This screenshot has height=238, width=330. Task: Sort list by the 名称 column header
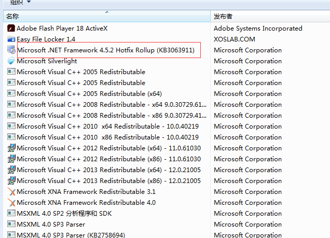point(104,17)
